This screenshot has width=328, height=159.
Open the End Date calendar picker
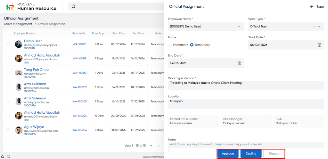tap(239, 63)
